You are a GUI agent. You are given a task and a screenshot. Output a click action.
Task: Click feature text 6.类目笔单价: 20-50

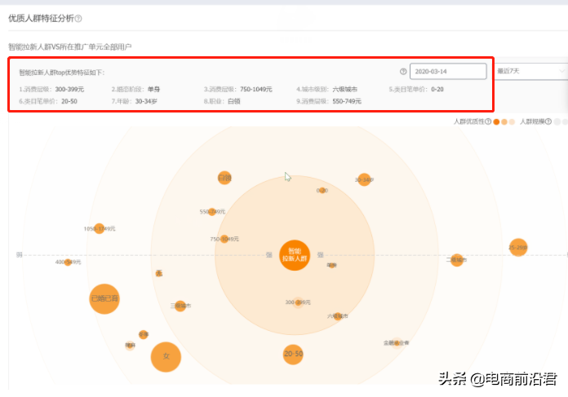tap(48, 101)
